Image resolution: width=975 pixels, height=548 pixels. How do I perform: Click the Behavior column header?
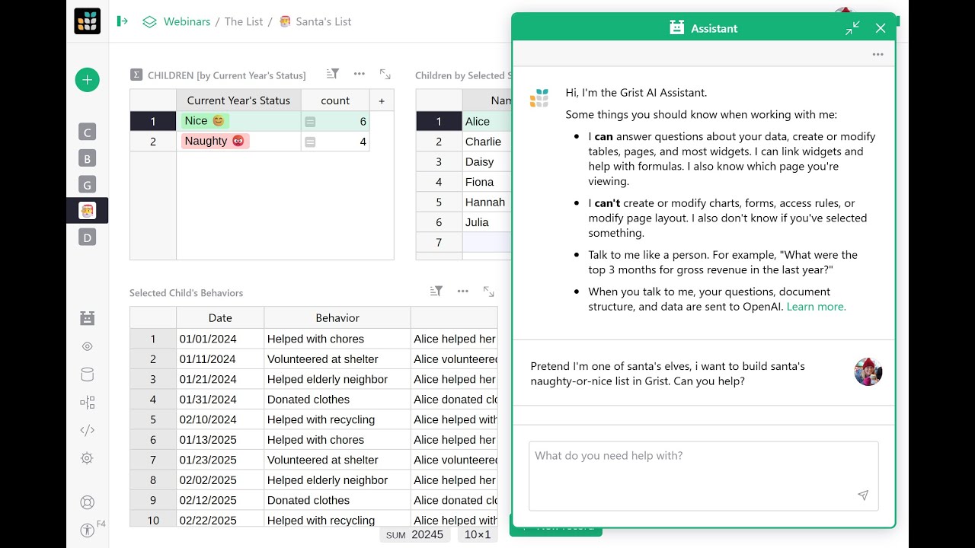[337, 318]
